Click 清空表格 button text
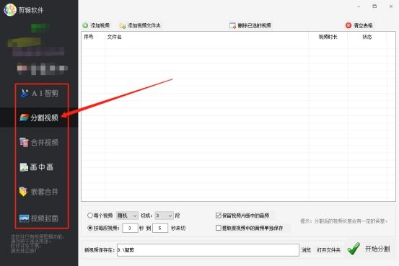399x266 pixels. 363,25
